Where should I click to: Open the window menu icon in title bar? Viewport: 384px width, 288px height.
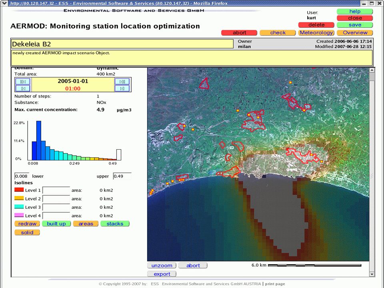[x=4, y=3]
